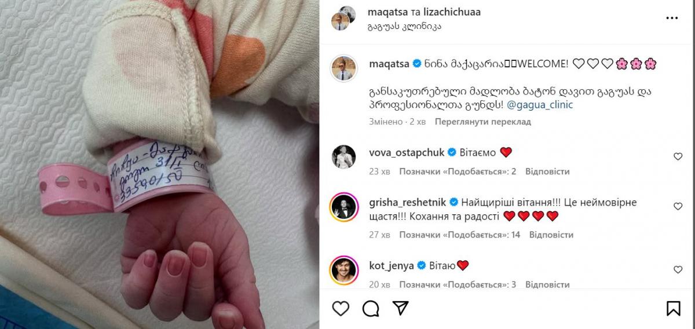
Task: Like vova_ostapchuk's comment heart
Action: 678,156
